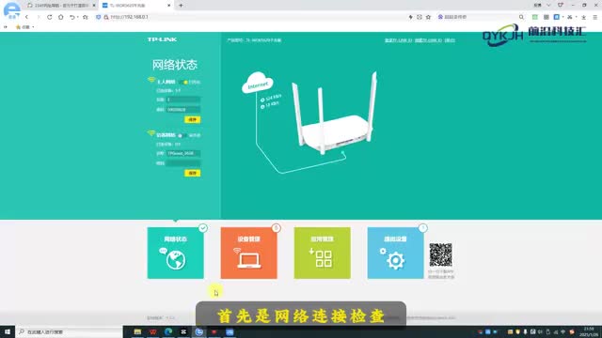Click the Internet cloud icon
The height and width of the screenshot is (338, 602).
click(x=257, y=83)
